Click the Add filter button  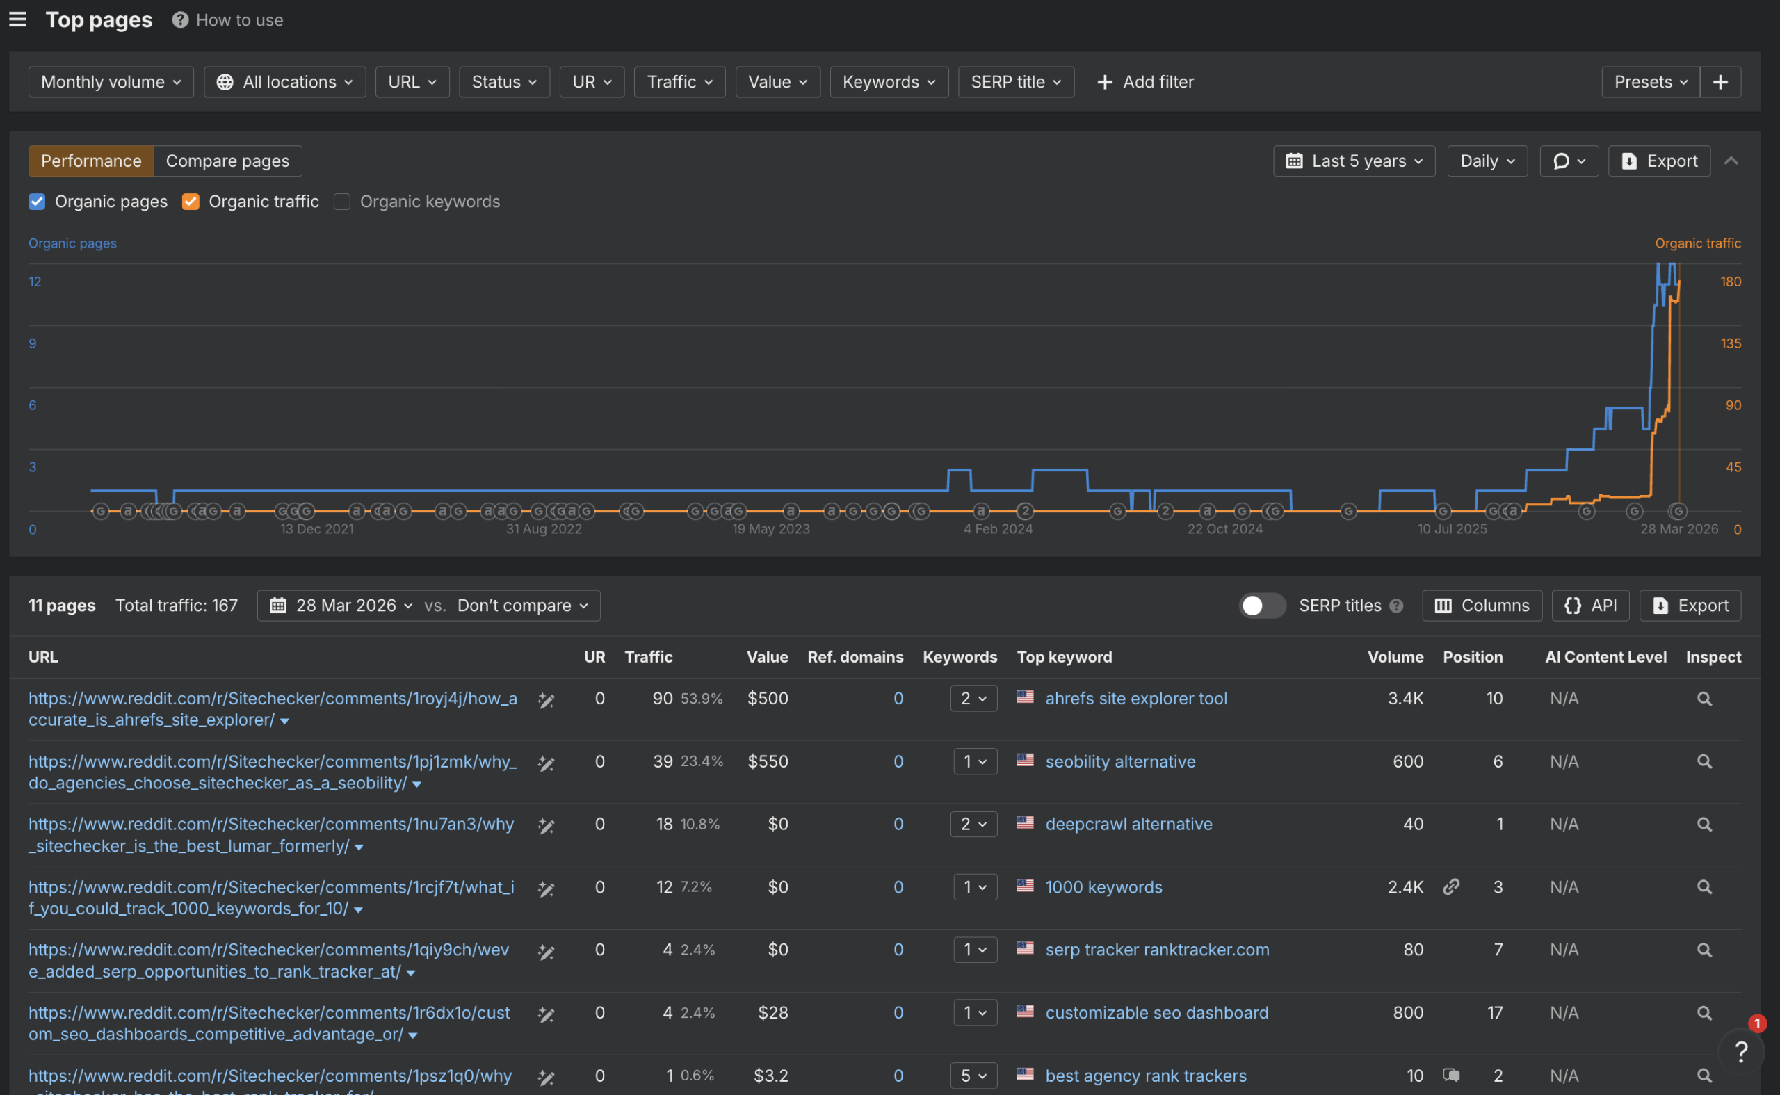point(1146,82)
